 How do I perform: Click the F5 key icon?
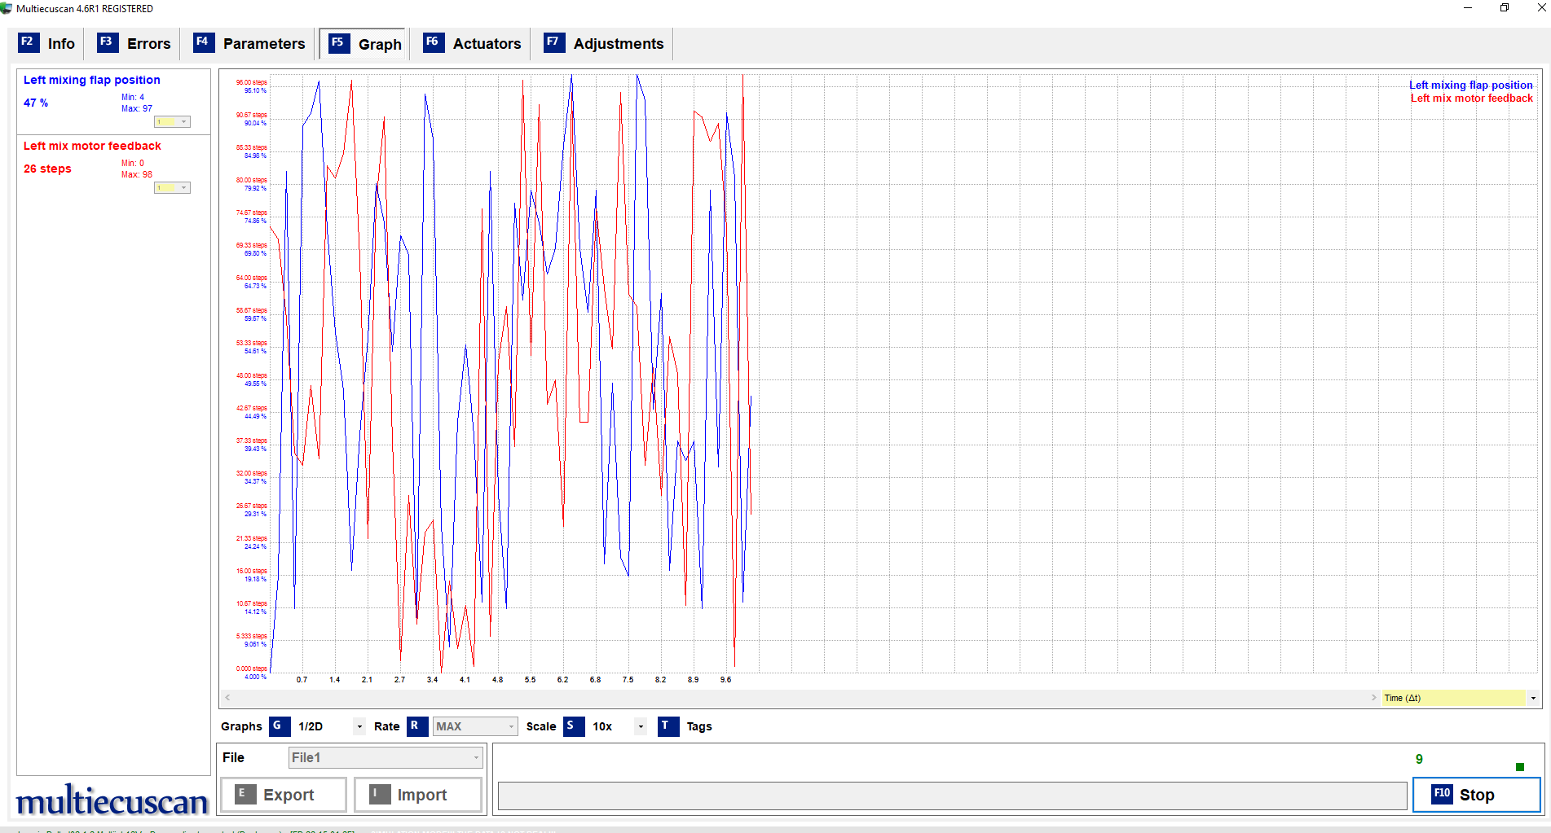(338, 43)
